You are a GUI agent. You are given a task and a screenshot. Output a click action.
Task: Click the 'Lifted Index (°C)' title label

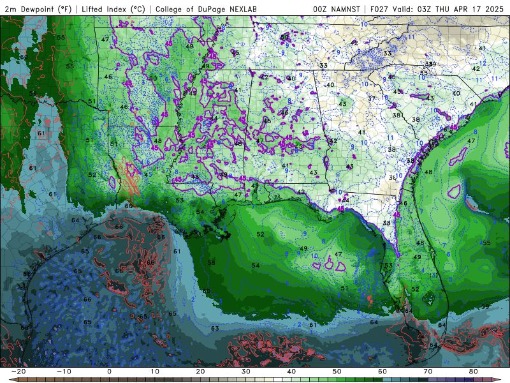pos(113,9)
